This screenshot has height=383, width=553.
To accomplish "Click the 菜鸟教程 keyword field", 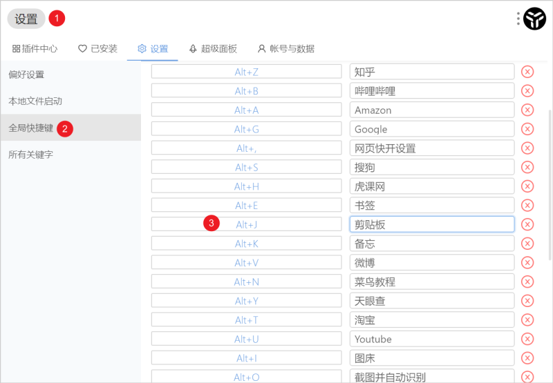I will point(432,282).
